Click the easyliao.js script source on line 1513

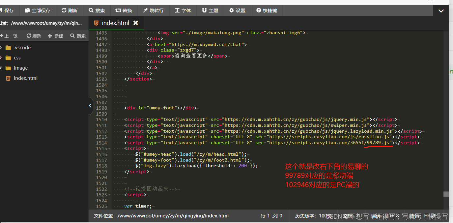(x=330, y=137)
